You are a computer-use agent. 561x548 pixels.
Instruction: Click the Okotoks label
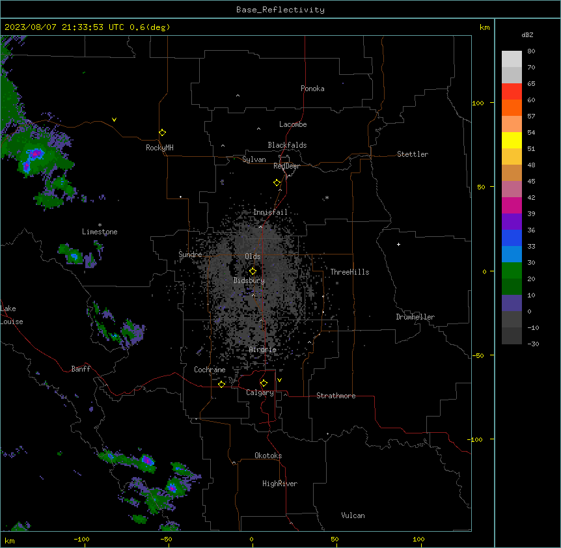pos(268,456)
